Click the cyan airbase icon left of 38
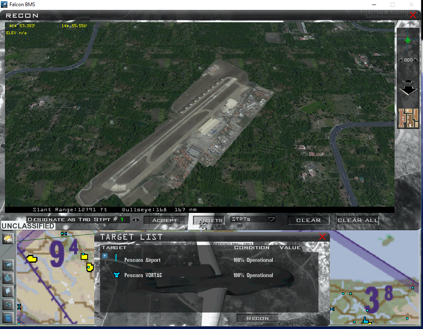The width and height of the screenshot is (423, 329). click(x=332, y=309)
